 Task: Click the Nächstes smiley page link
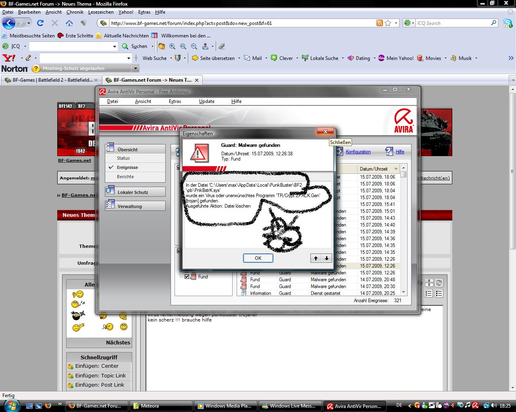coord(118,343)
